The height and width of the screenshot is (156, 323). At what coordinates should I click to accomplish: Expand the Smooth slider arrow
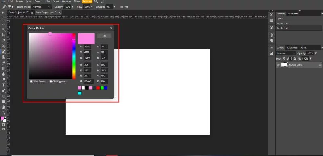(115, 7)
